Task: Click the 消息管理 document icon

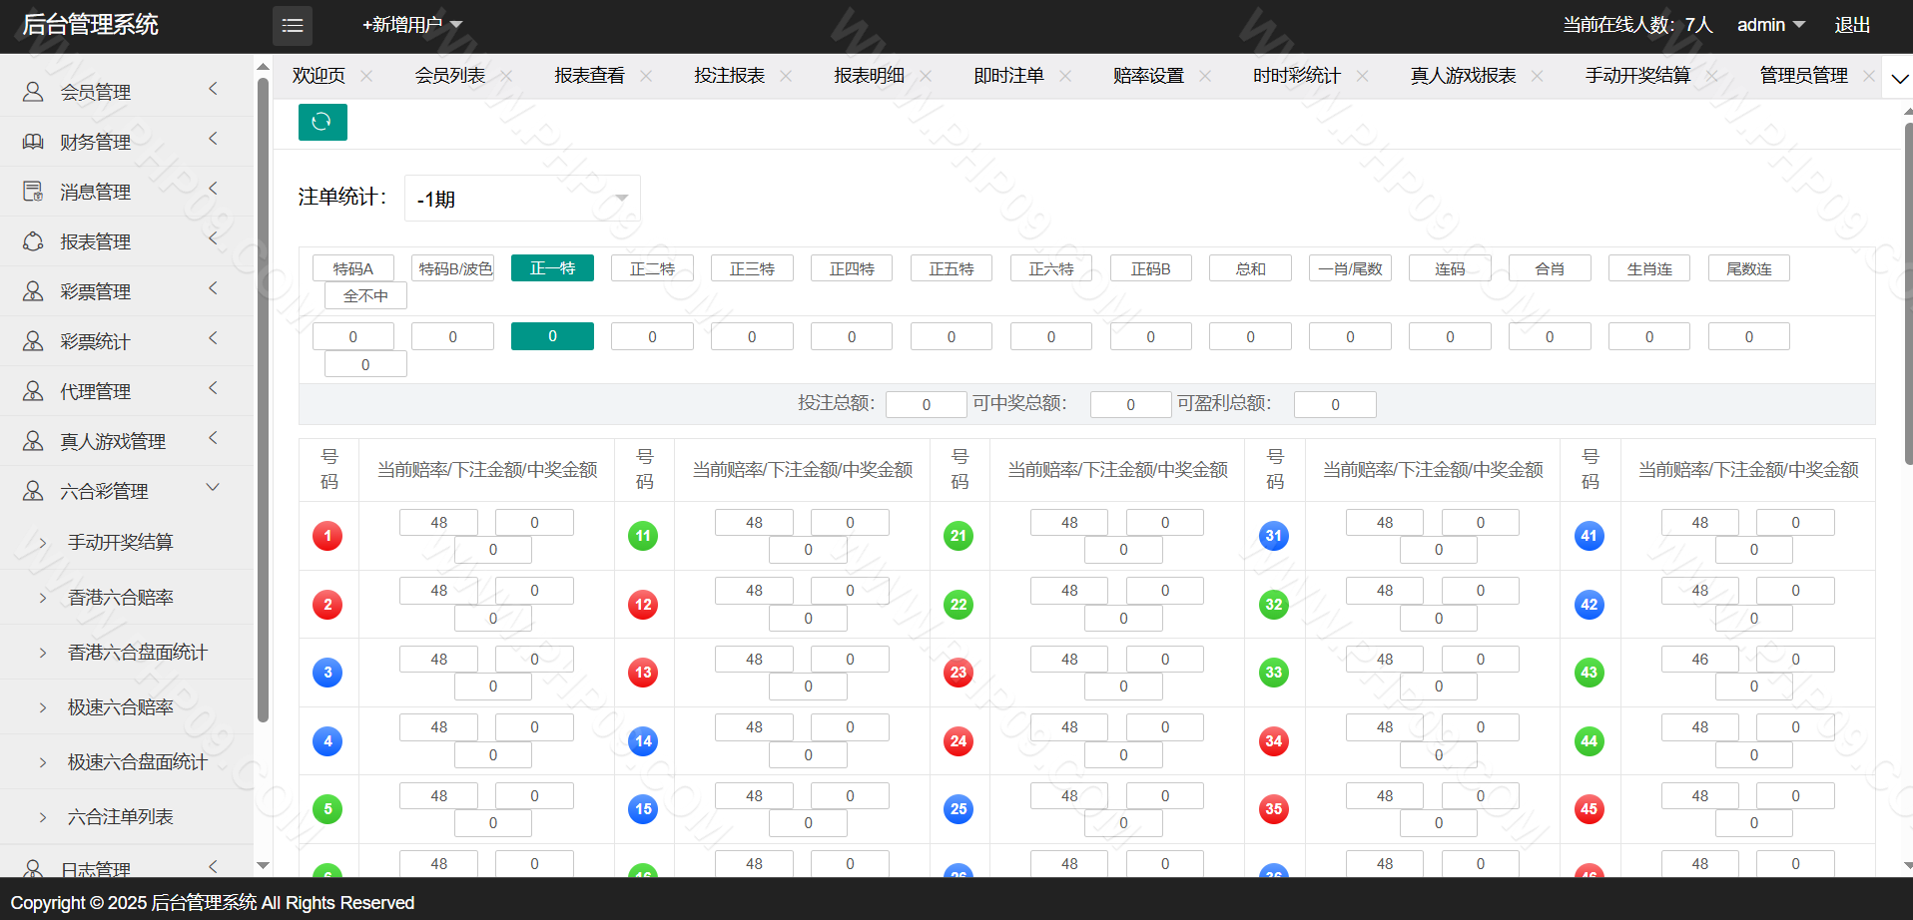Action: point(33,192)
